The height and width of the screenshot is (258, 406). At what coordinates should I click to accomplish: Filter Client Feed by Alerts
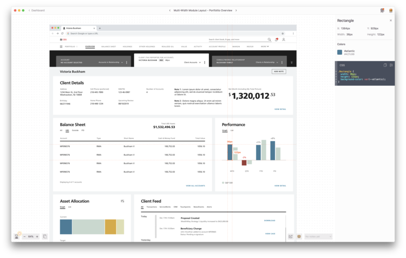coord(209,207)
